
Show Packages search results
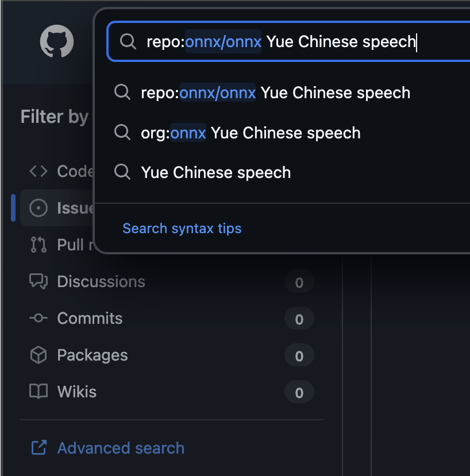[93, 355]
